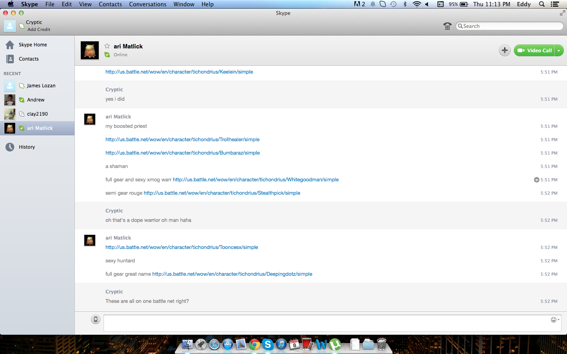Open the Bumbaraz character link
Image resolution: width=567 pixels, height=354 pixels.
tap(183, 153)
